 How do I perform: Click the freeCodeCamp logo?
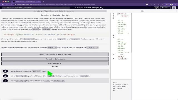[x=89, y=7]
